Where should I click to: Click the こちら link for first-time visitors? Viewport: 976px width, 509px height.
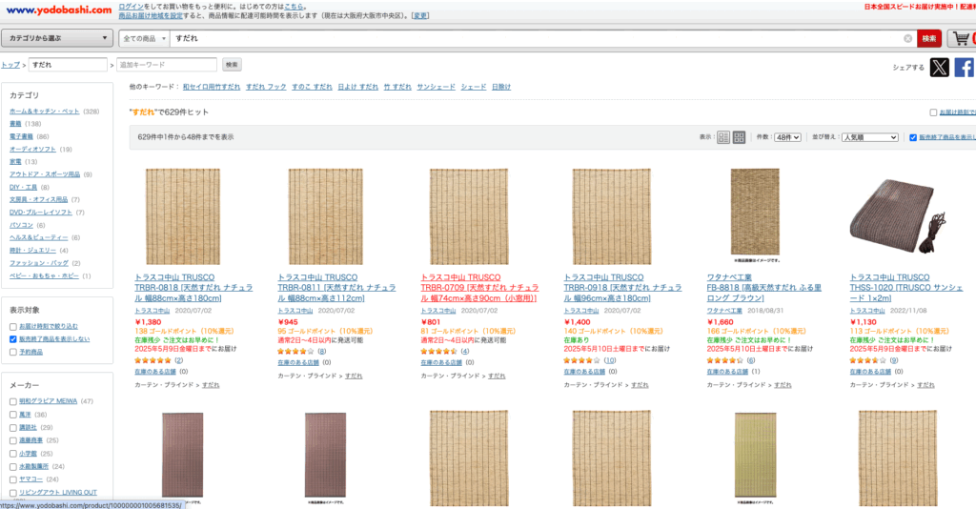(294, 7)
